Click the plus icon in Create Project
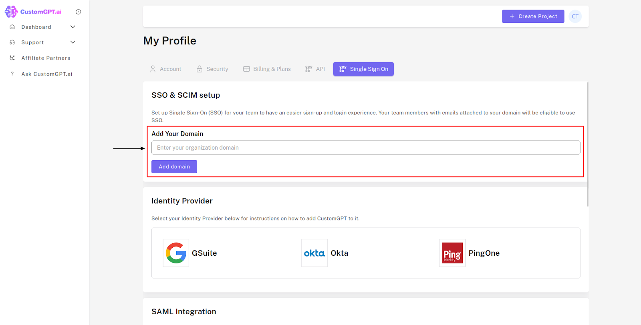641x325 pixels. (512, 16)
